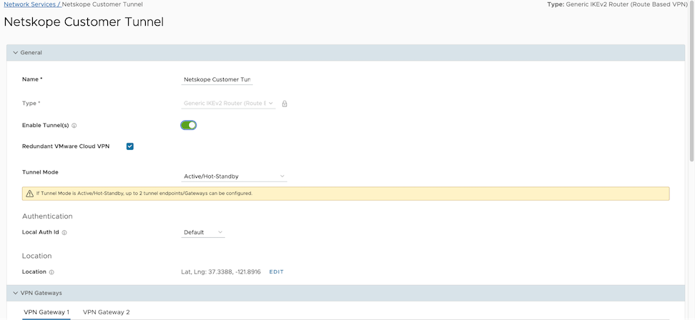Click the info icon beside Local Auth Id
The width and height of the screenshot is (695, 320).
pyautogui.click(x=64, y=233)
